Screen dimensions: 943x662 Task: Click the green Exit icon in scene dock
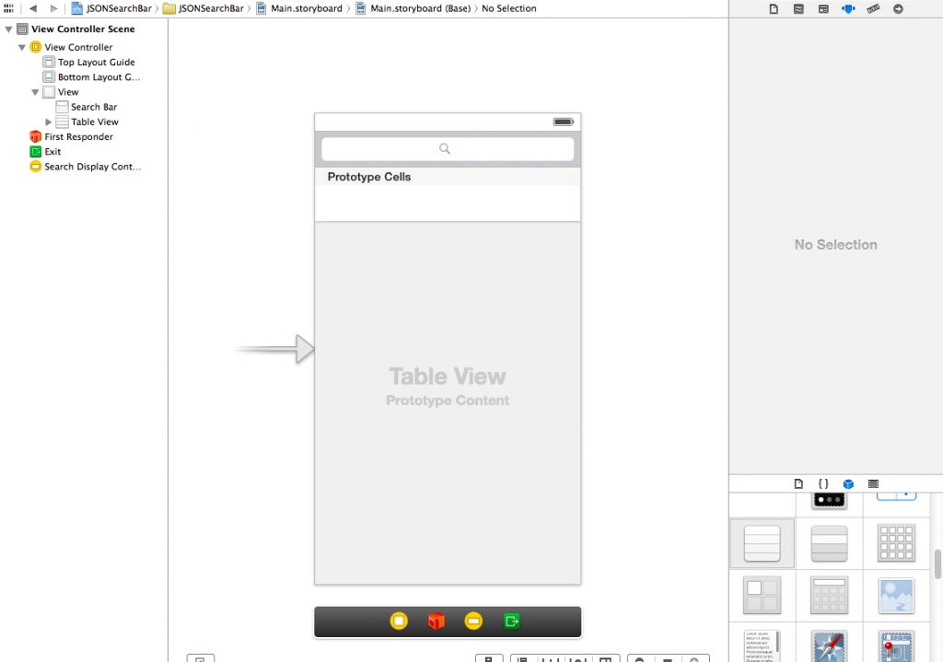click(x=511, y=621)
